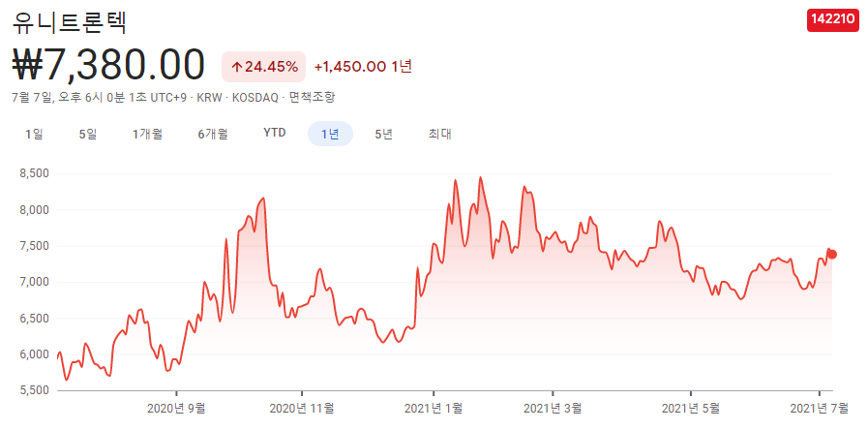Click the active 1년 range tab
Screen dimensions: 868x430
[x=330, y=134]
